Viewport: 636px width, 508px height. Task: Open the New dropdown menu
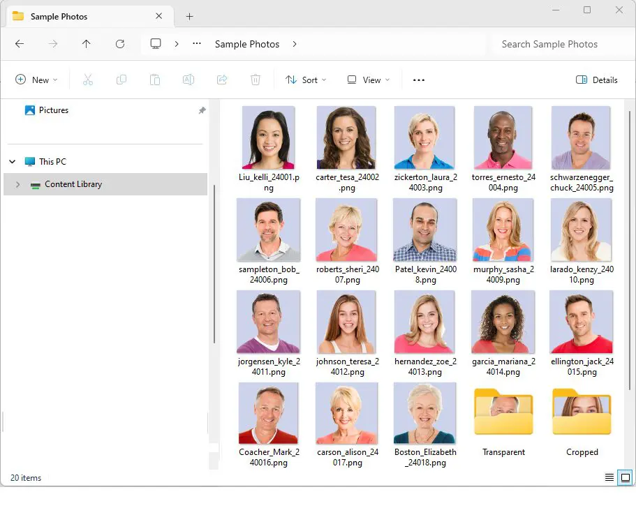[x=36, y=80]
